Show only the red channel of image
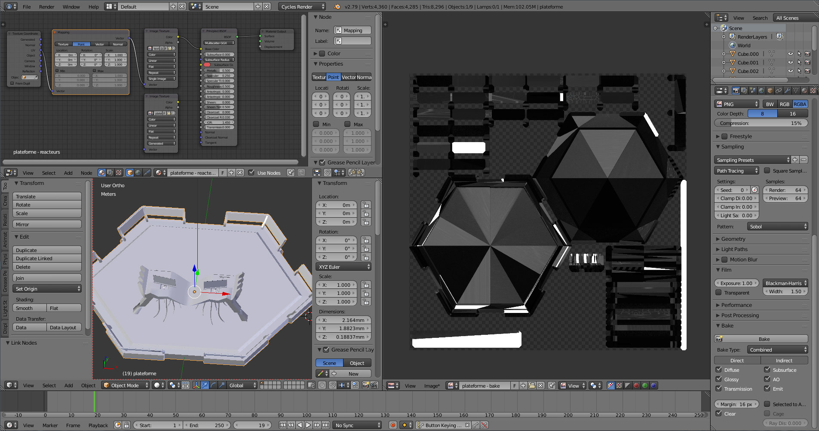819x431 pixels. pos(636,385)
